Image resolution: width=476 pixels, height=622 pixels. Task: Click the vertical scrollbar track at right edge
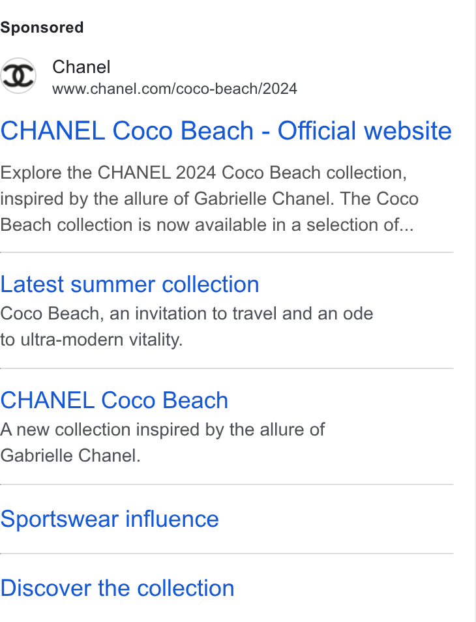pos(475,311)
